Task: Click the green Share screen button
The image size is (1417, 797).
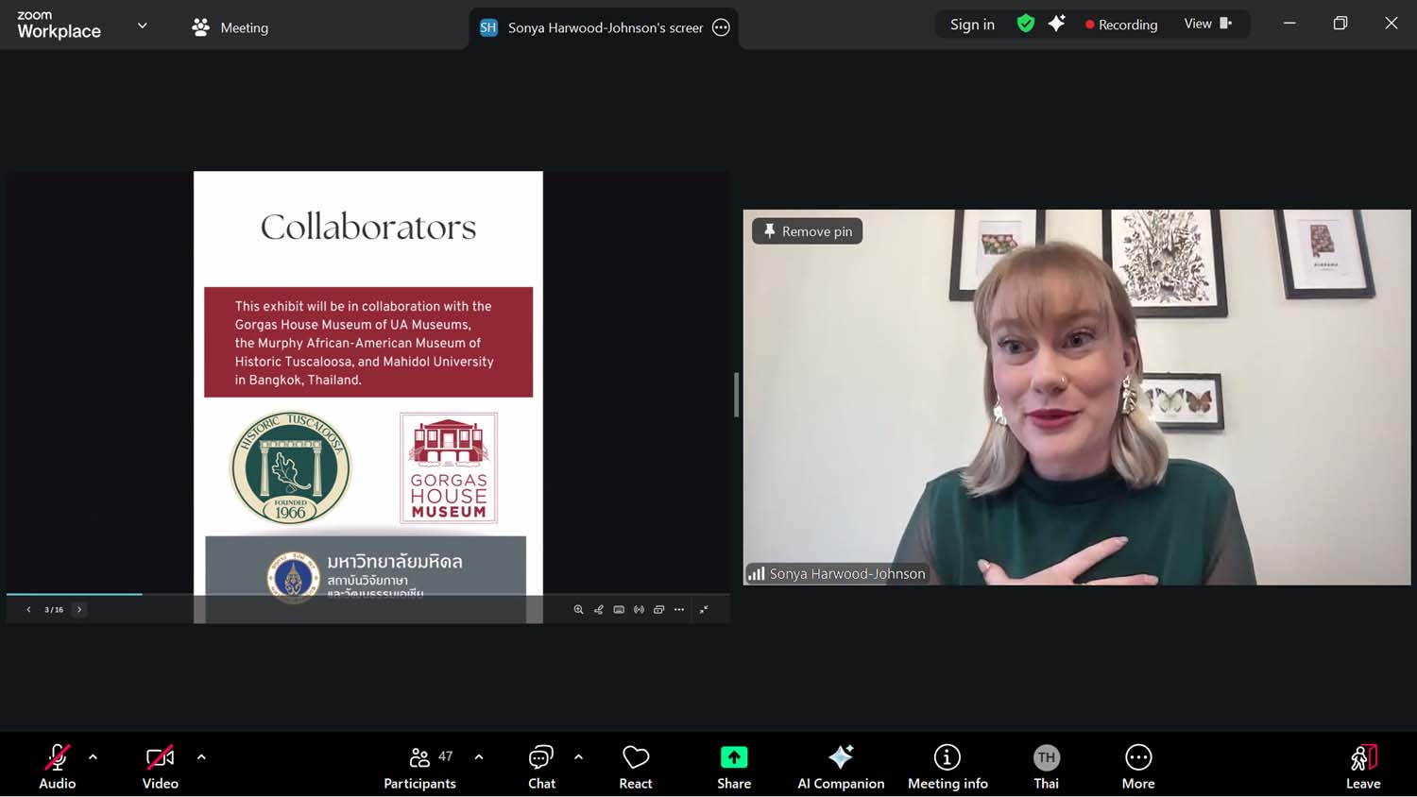Action: [x=734, y=766]
